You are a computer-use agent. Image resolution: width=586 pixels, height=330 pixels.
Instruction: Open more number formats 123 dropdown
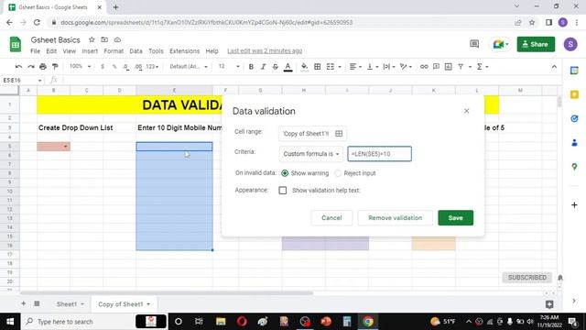click(152, 67)
